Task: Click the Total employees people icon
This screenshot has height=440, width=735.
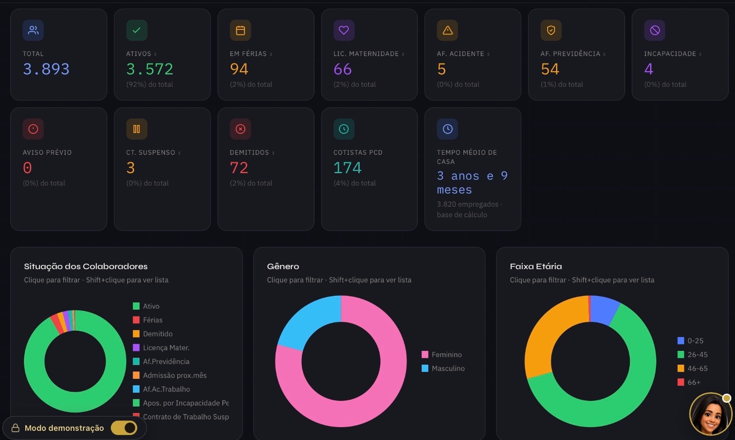Action: pyautogui.click(x=33, y=30)
